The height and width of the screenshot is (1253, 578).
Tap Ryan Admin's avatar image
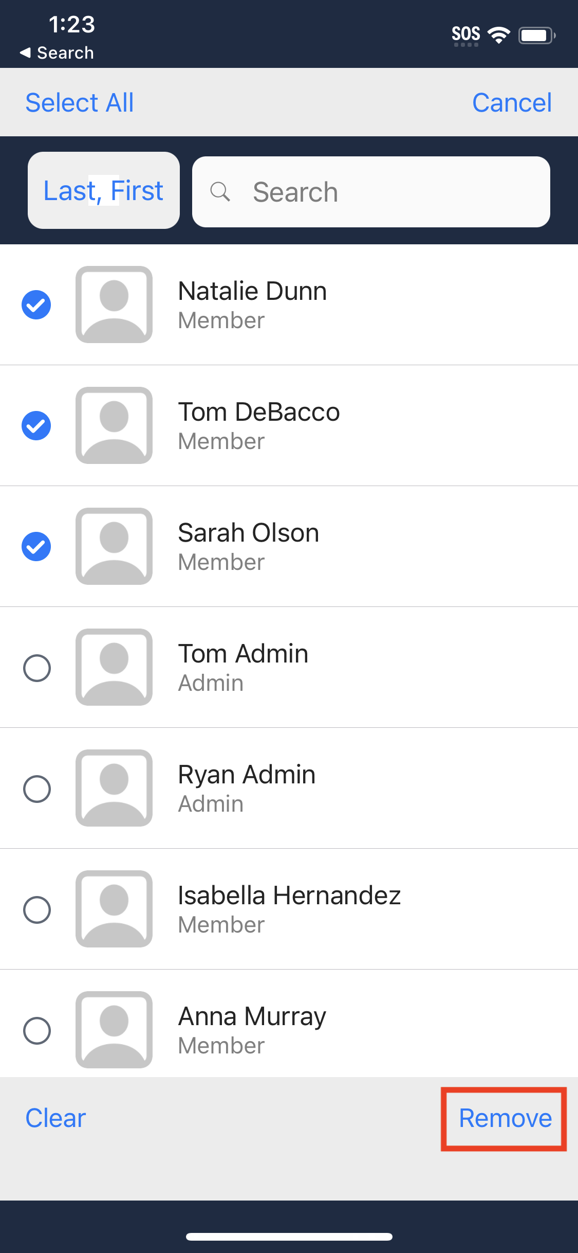point(114,788)
